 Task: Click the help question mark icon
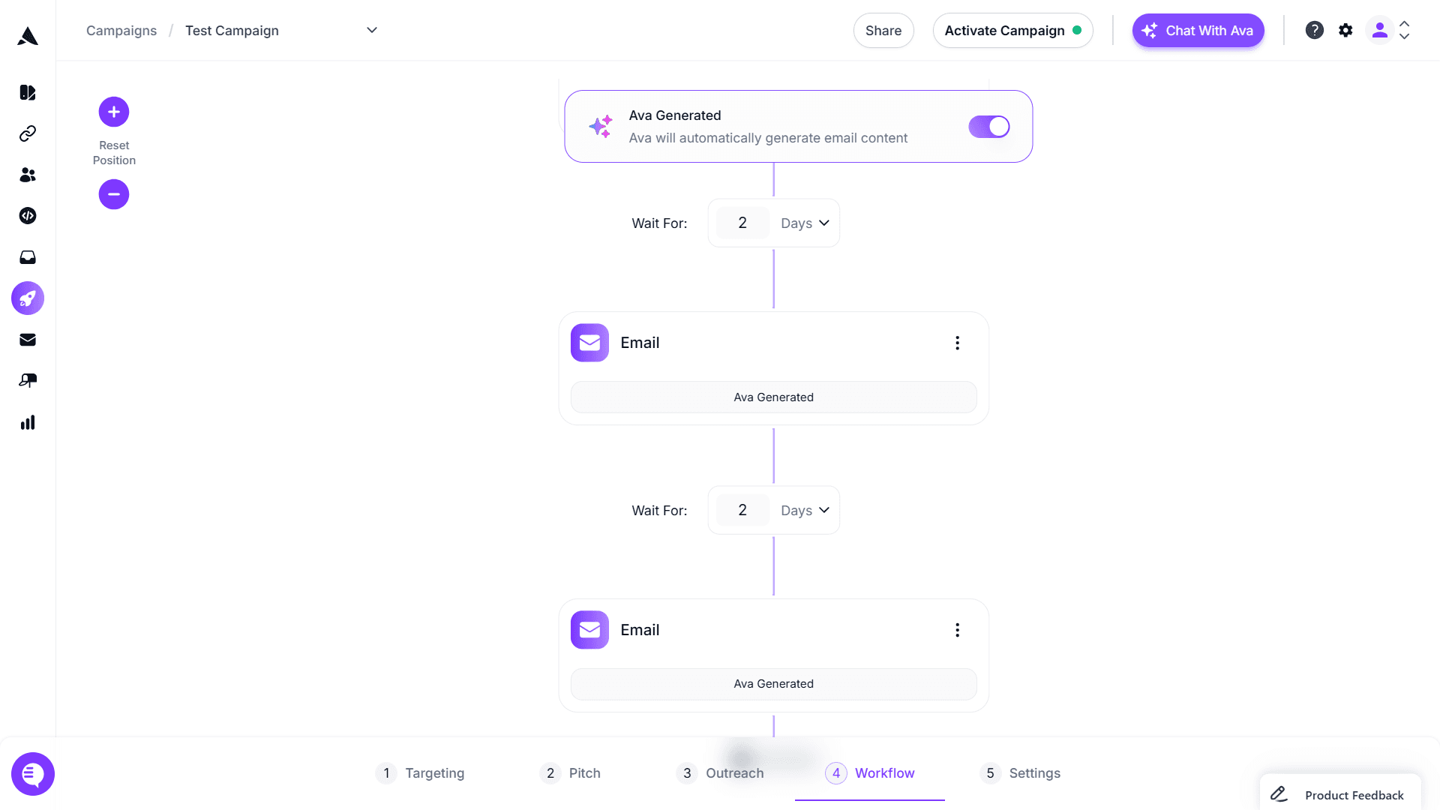pos(1314,30)
